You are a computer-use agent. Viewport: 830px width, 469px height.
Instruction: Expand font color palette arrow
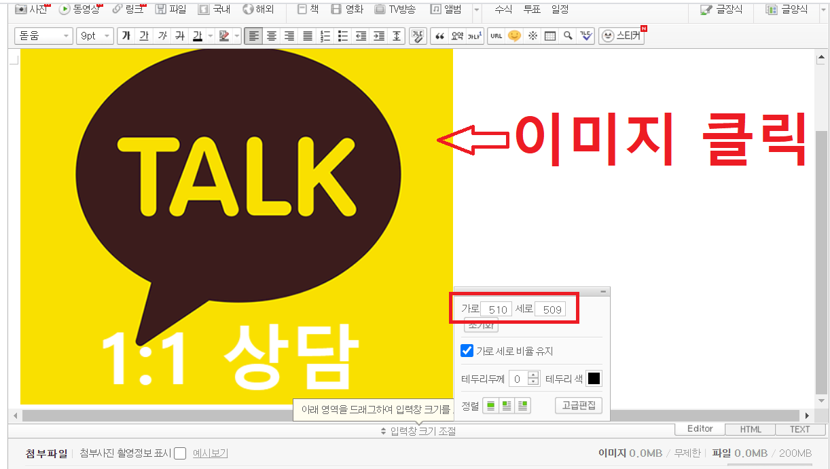pyautogui.click(x=210, y=36)
